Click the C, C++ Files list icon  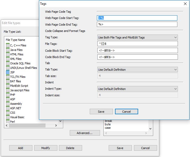[8, 45]
